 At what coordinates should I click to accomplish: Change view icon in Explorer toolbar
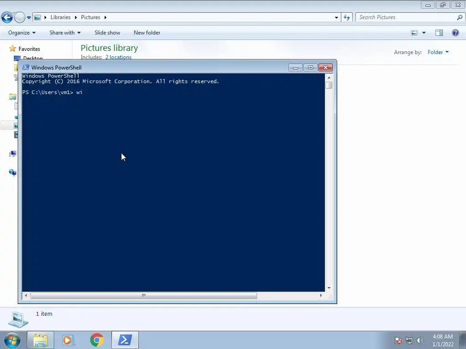[414, 33]
